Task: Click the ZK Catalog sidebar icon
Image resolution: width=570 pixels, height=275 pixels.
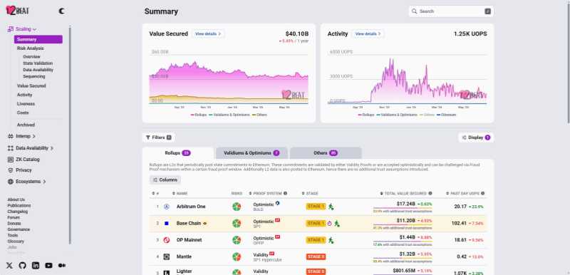Action: tap(11, 160)
